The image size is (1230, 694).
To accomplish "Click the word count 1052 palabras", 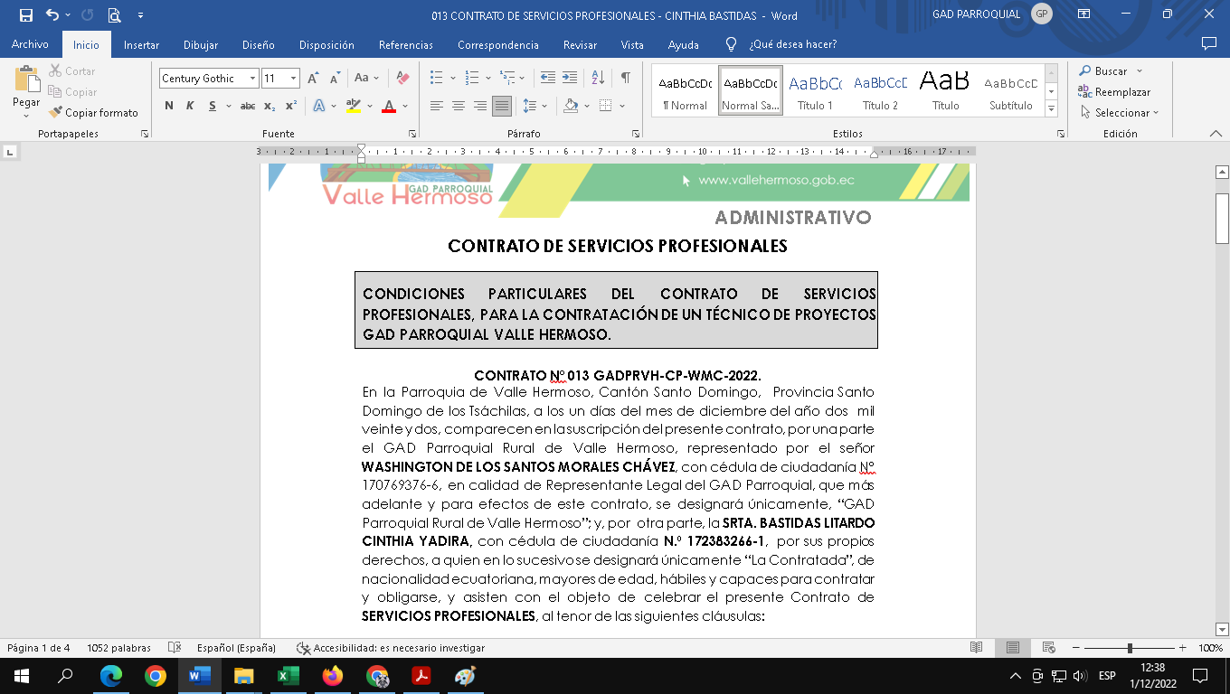I will (x=118, y=648).
